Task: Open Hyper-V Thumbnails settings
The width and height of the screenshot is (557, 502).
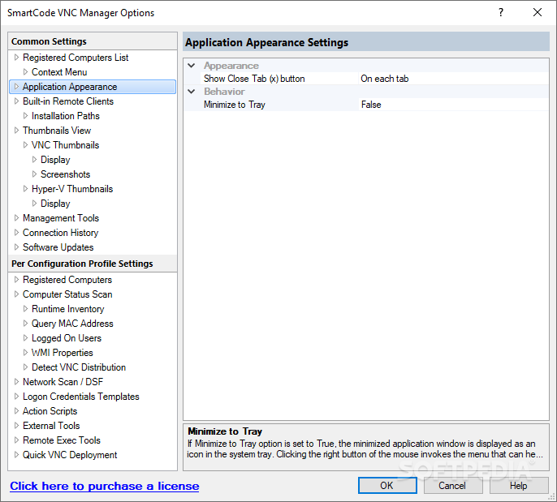Action: (72, 189)
